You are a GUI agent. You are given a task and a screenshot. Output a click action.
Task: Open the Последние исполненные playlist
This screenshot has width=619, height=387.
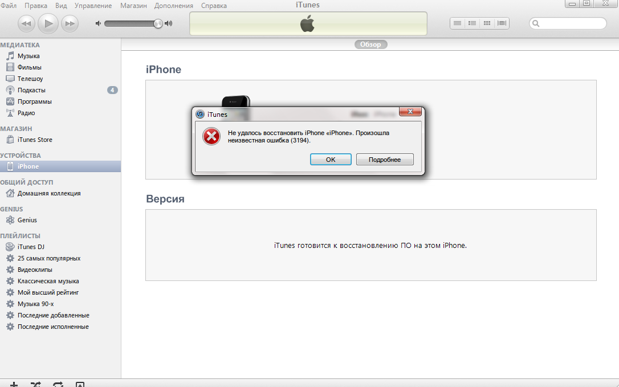coord(53,327)
